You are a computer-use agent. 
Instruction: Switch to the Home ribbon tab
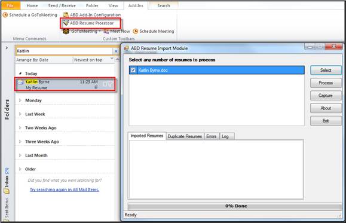coord(32,6)
